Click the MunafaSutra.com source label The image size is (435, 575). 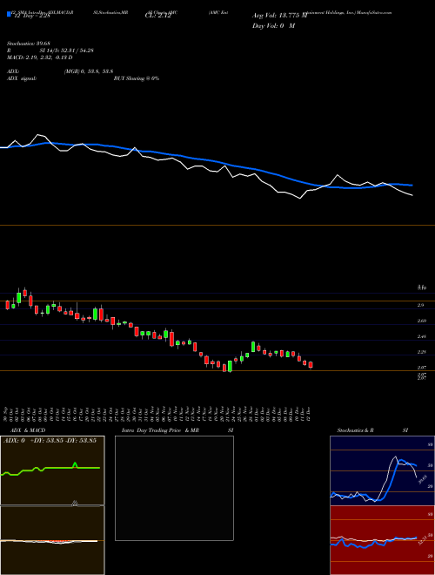(375, 12)
